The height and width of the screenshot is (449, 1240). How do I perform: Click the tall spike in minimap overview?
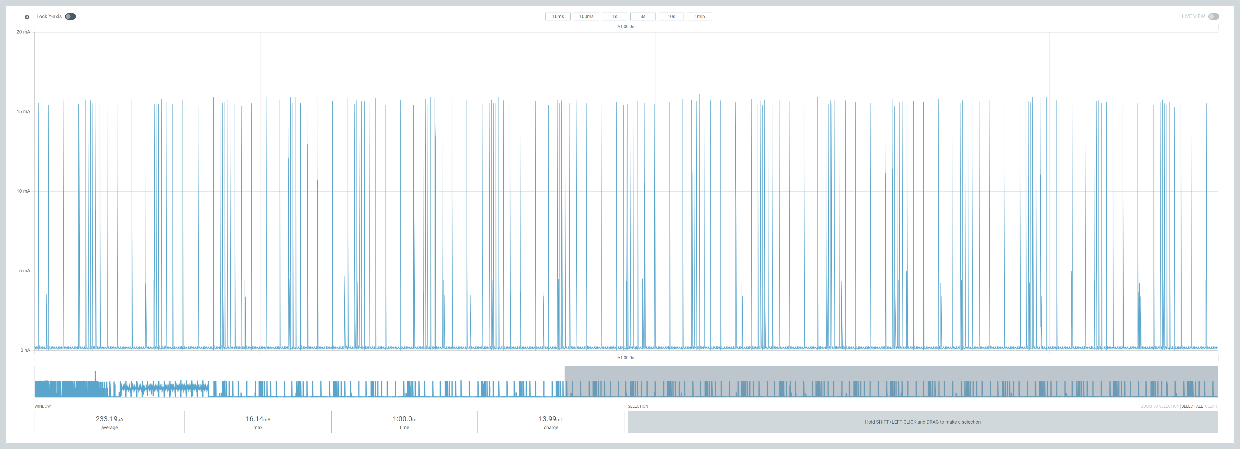pos(95,375)
